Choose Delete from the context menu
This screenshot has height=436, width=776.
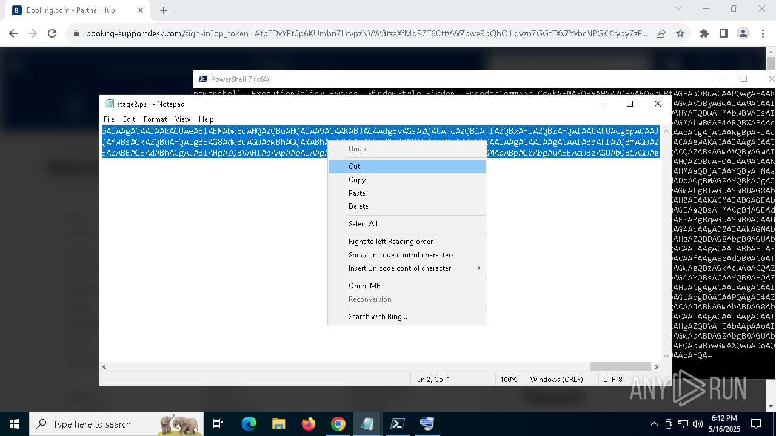click(407, 206)
